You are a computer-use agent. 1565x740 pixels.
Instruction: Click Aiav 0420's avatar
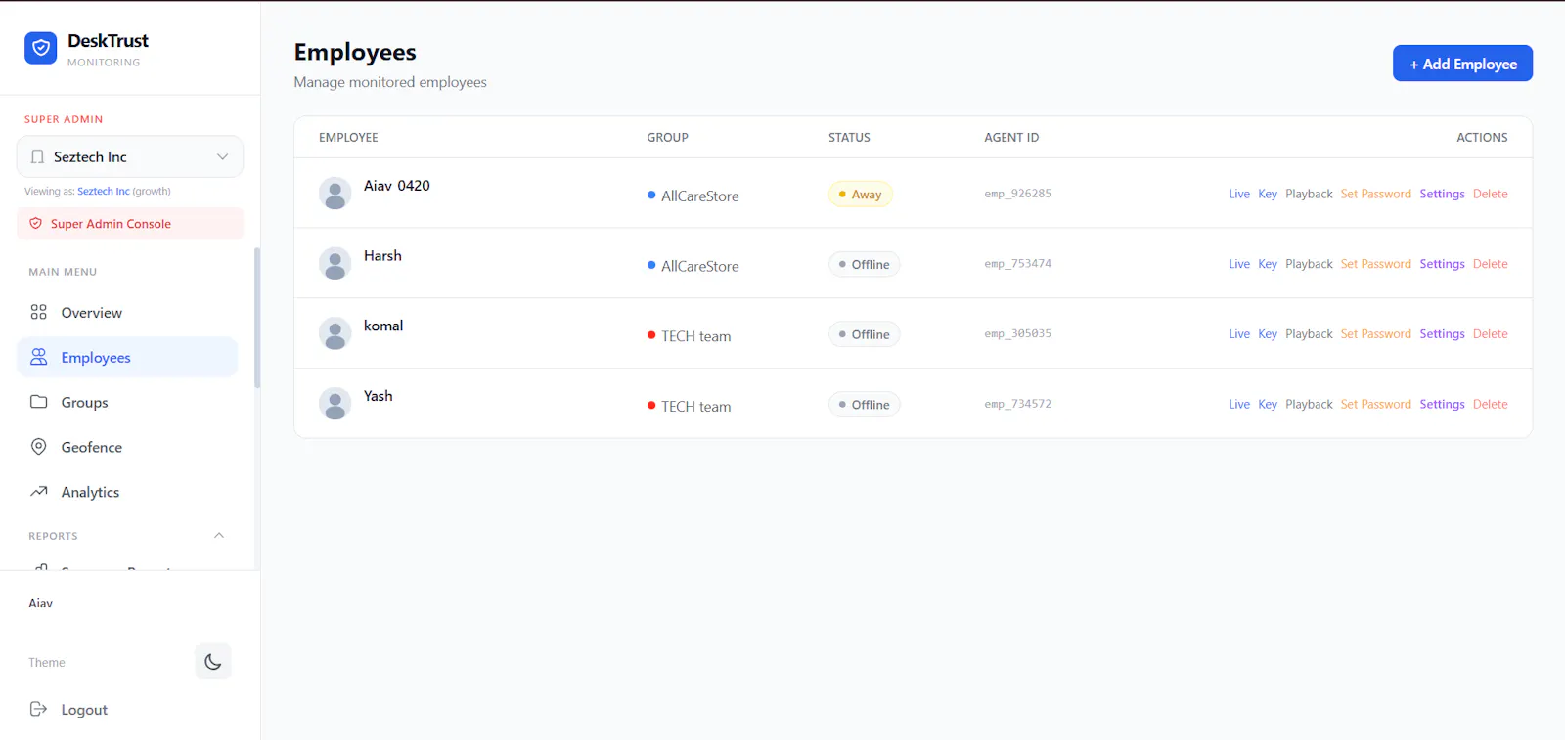335,194
